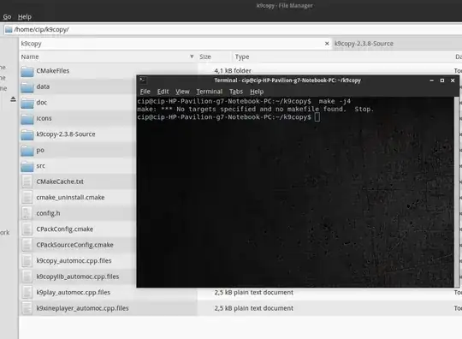Image resolution: width=462 pixels, height=339 pixels.
Task: Click the config.h file icon
Action: pos(27,213)
